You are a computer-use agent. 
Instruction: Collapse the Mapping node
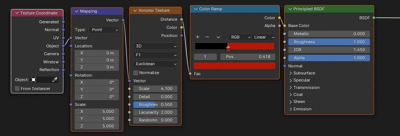(76, 11)
